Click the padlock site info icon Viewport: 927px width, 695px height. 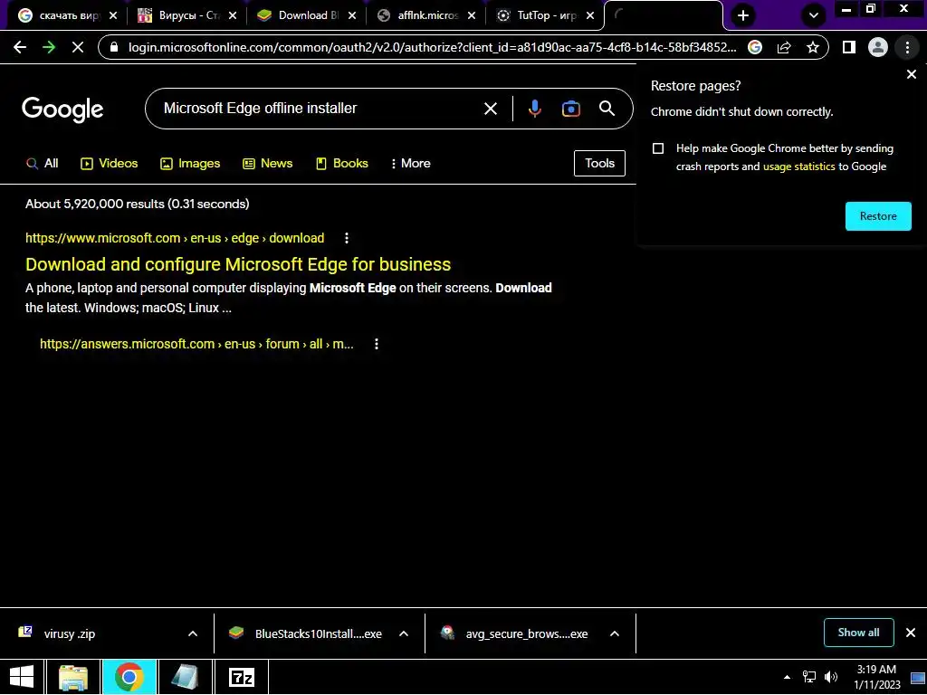point(114,47)
